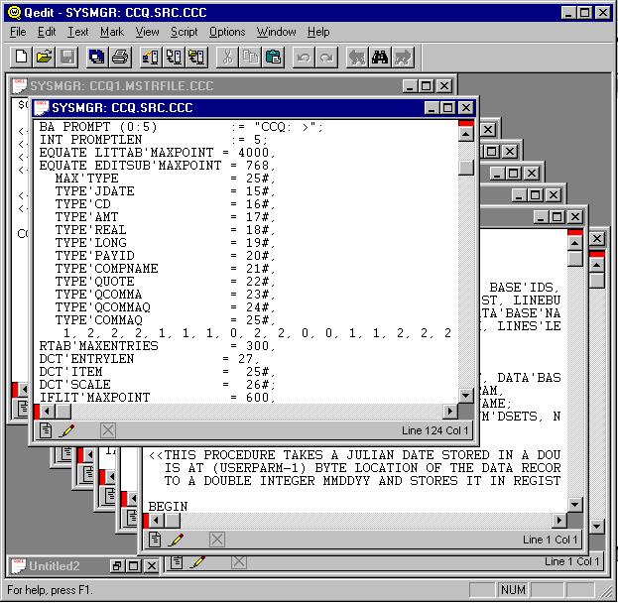618x603 pixels.
Task: Click the Find Previous toolbar icon
Action: 357,58
